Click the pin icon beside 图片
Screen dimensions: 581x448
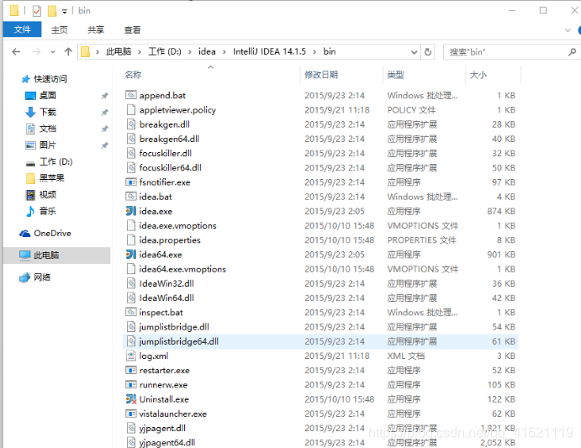(x=105, y=145)
